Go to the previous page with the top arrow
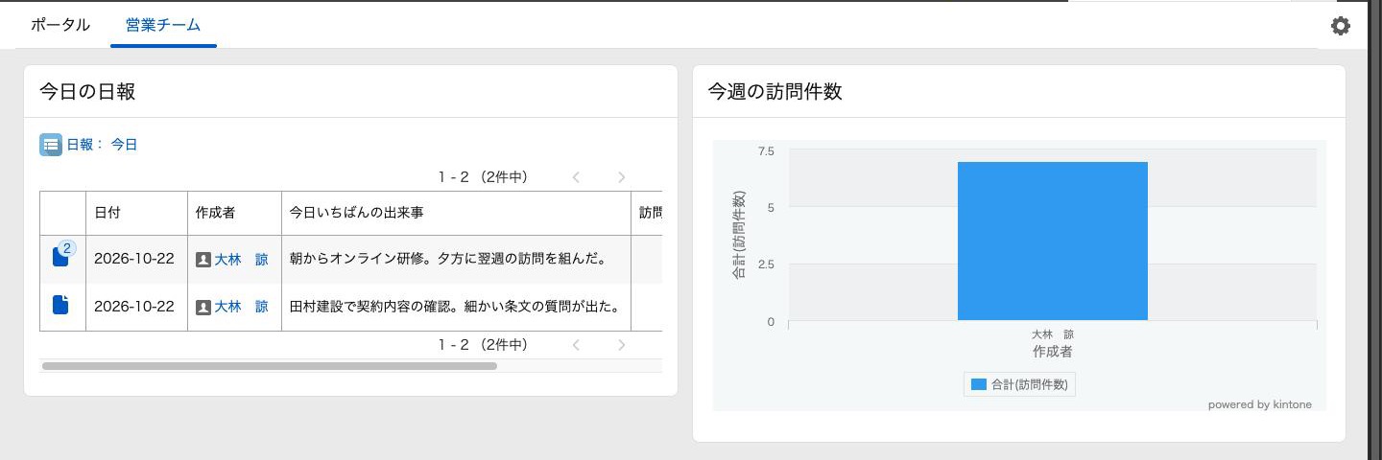The width and height of the screenshot is (1382, 460). point(576,177)
